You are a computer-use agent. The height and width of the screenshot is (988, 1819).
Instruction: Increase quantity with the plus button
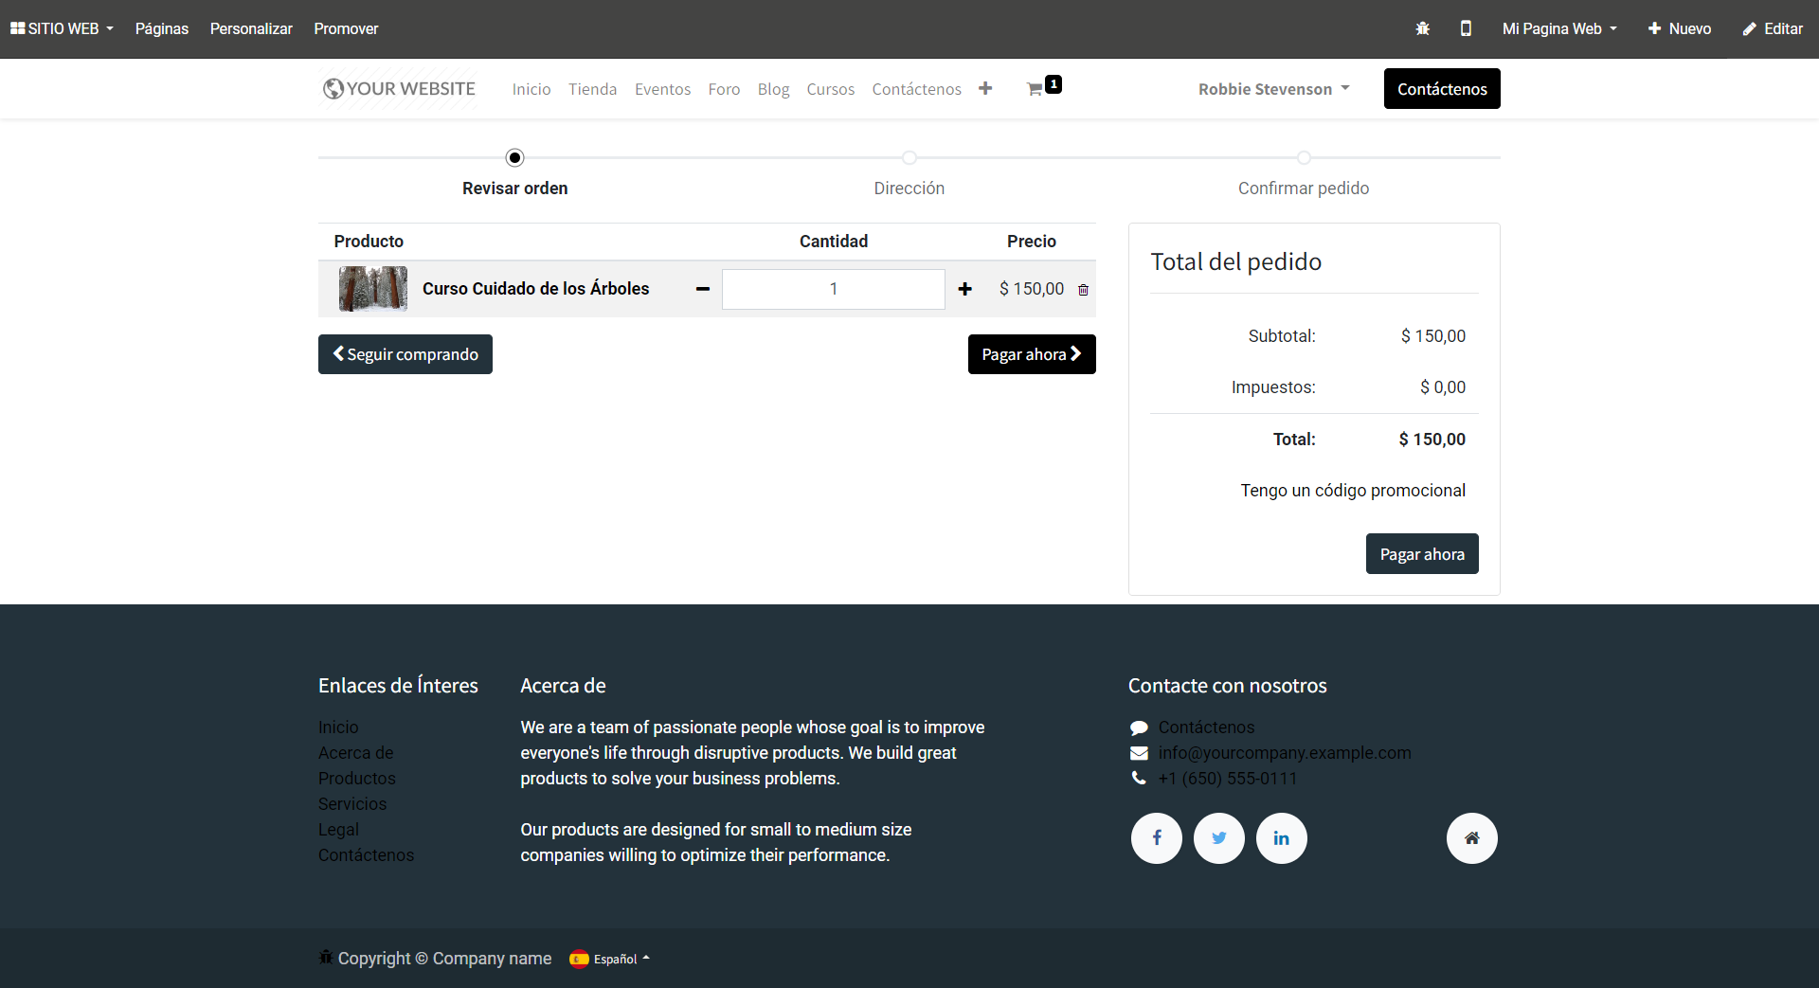[x=964, y=289]
